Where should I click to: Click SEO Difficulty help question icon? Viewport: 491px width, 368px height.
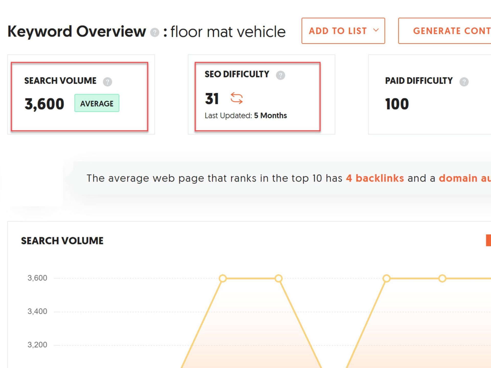tap(280, 75)
